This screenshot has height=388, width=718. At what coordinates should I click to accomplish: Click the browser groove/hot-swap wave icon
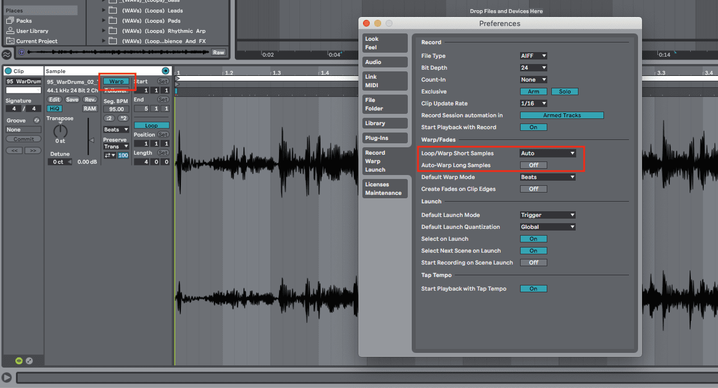[6, 54]
